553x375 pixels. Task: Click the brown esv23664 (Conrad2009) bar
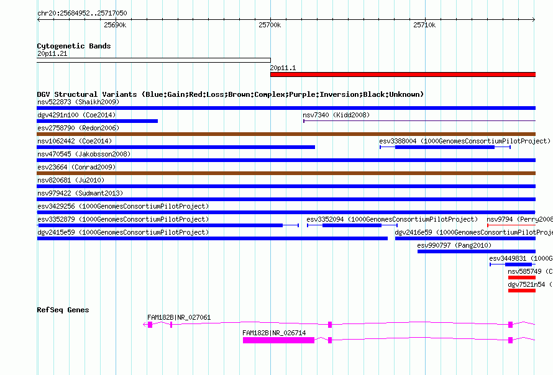point(286,173)
